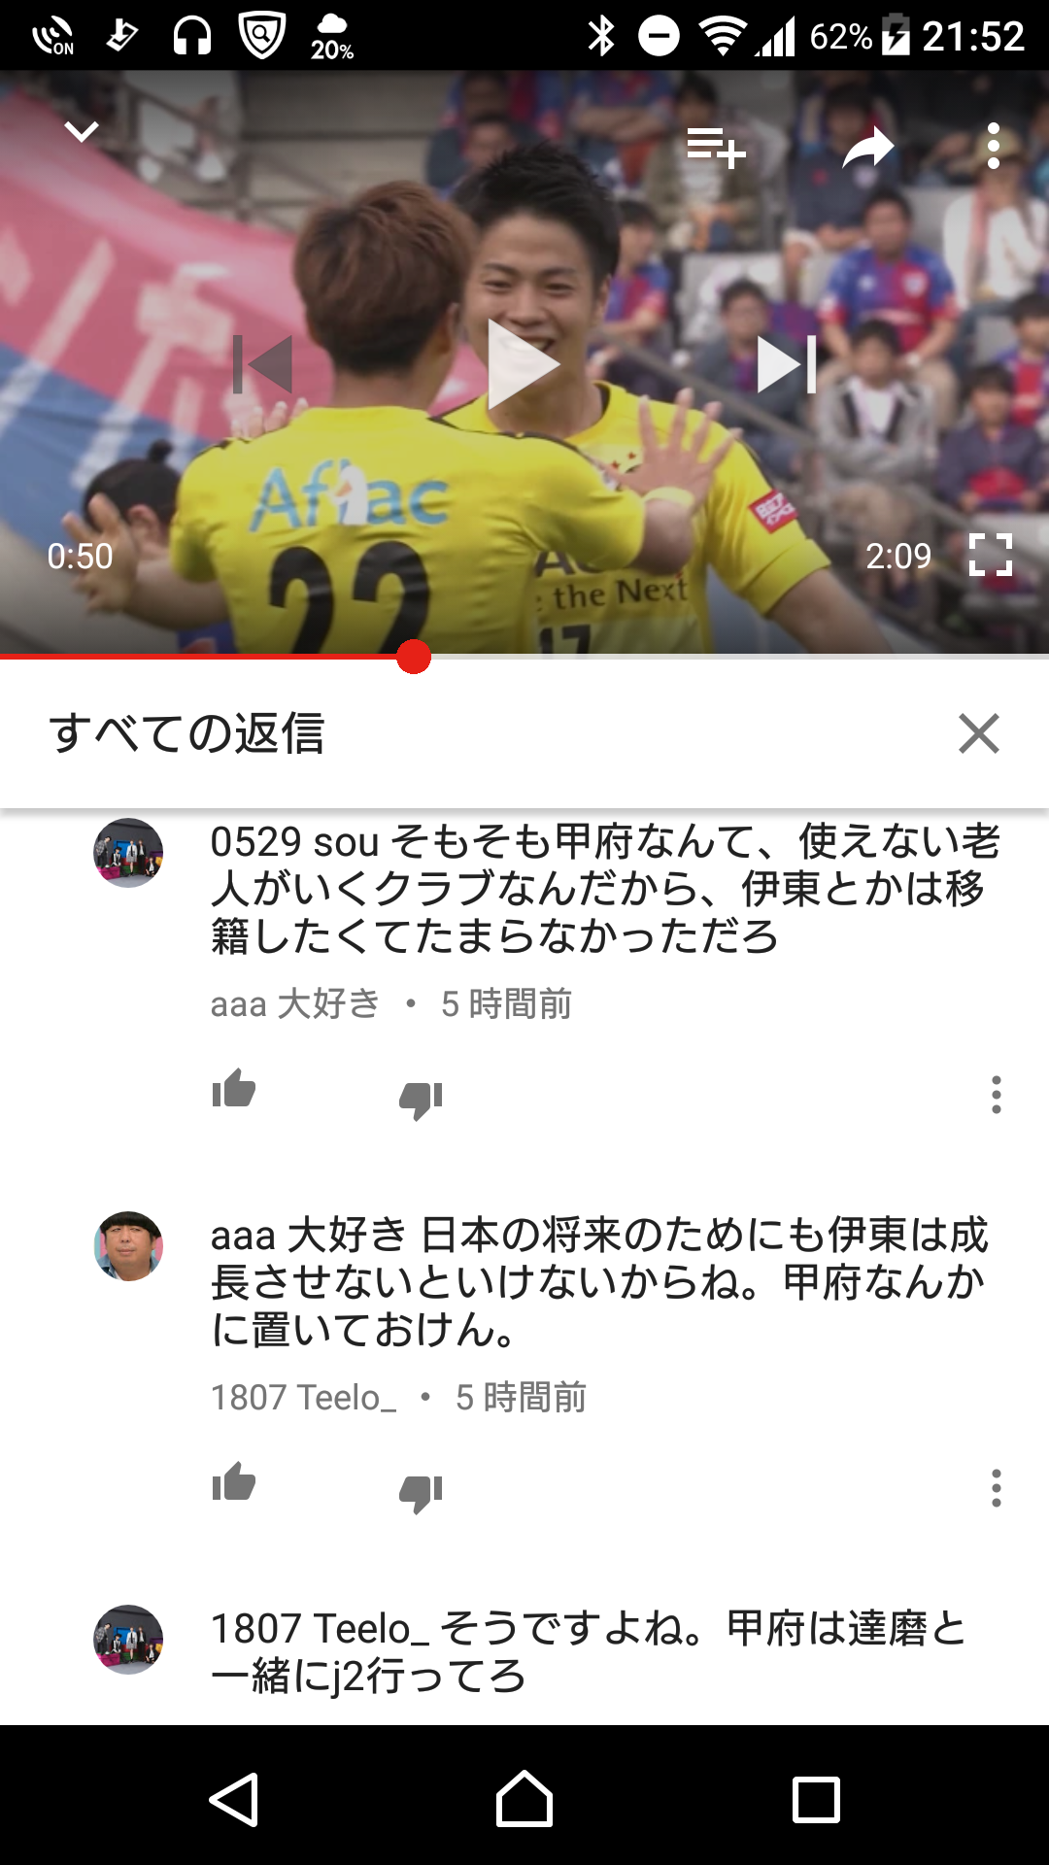1049x1865 pixels.
Task: Like the reply by 1807 Teelo_
Action: [234, 1482]
